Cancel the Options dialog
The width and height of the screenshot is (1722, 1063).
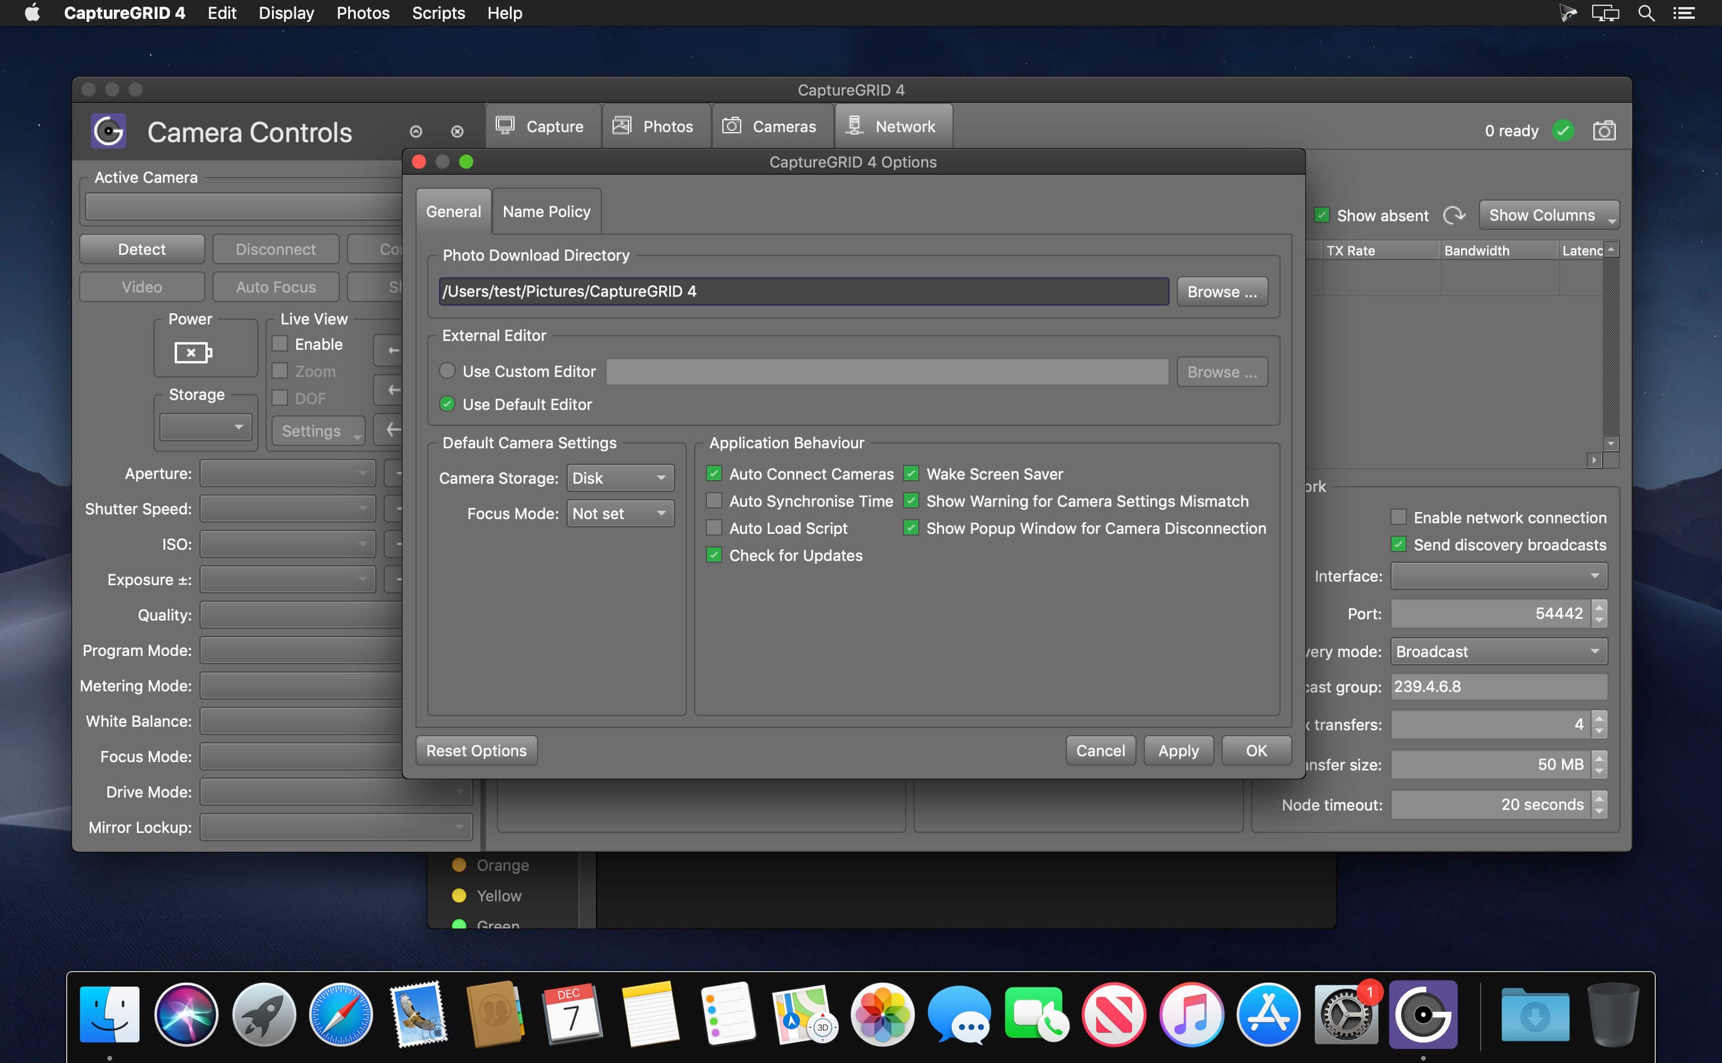(1101, 751)
